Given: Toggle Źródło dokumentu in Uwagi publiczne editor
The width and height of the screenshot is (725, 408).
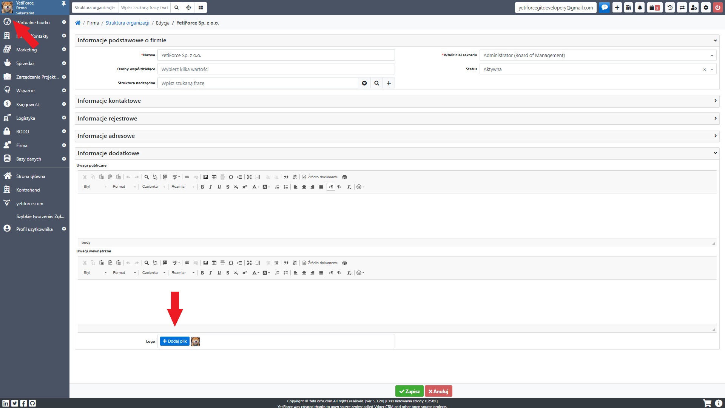Looking at the screenshot, I should click(x=320, y=177).
